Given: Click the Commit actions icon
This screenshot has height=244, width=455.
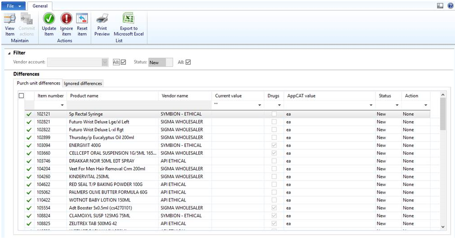Looking at the screenshot, I should point(26,19).
